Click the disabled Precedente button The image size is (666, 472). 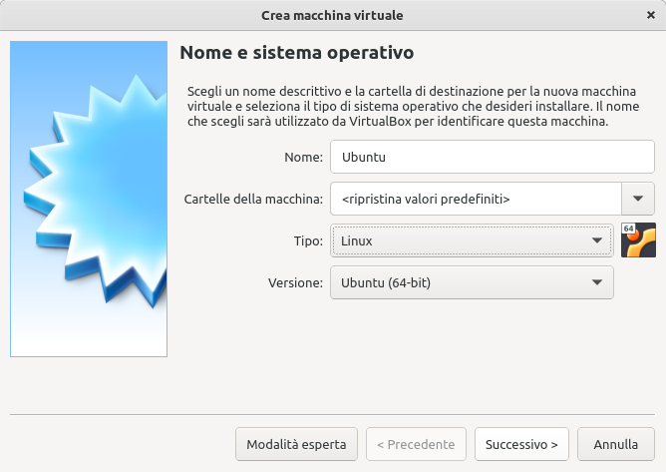[x=416, y=444]
